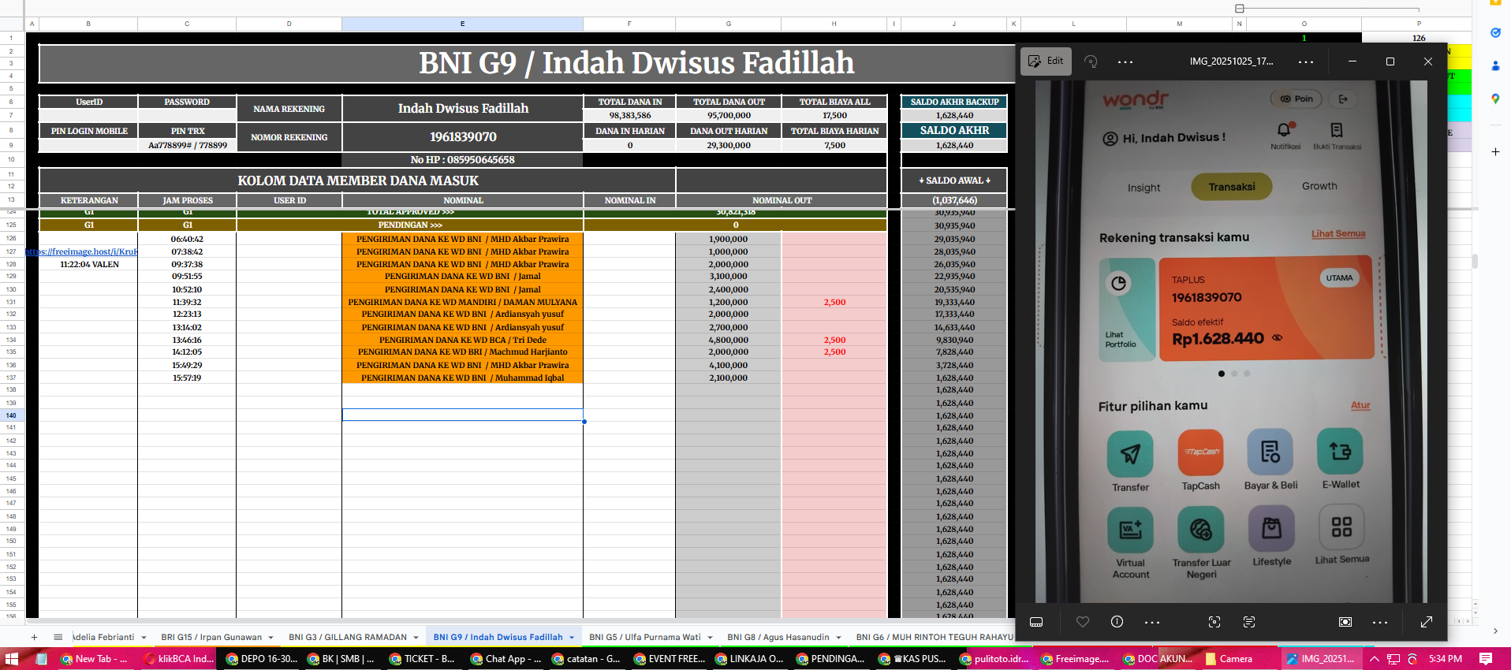Open the freeimage.host link in the sheet

pos(81,251)
